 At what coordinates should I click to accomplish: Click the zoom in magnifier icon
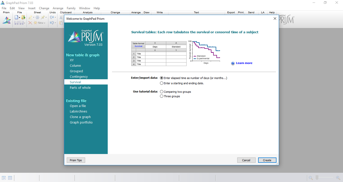click(338, 178)
